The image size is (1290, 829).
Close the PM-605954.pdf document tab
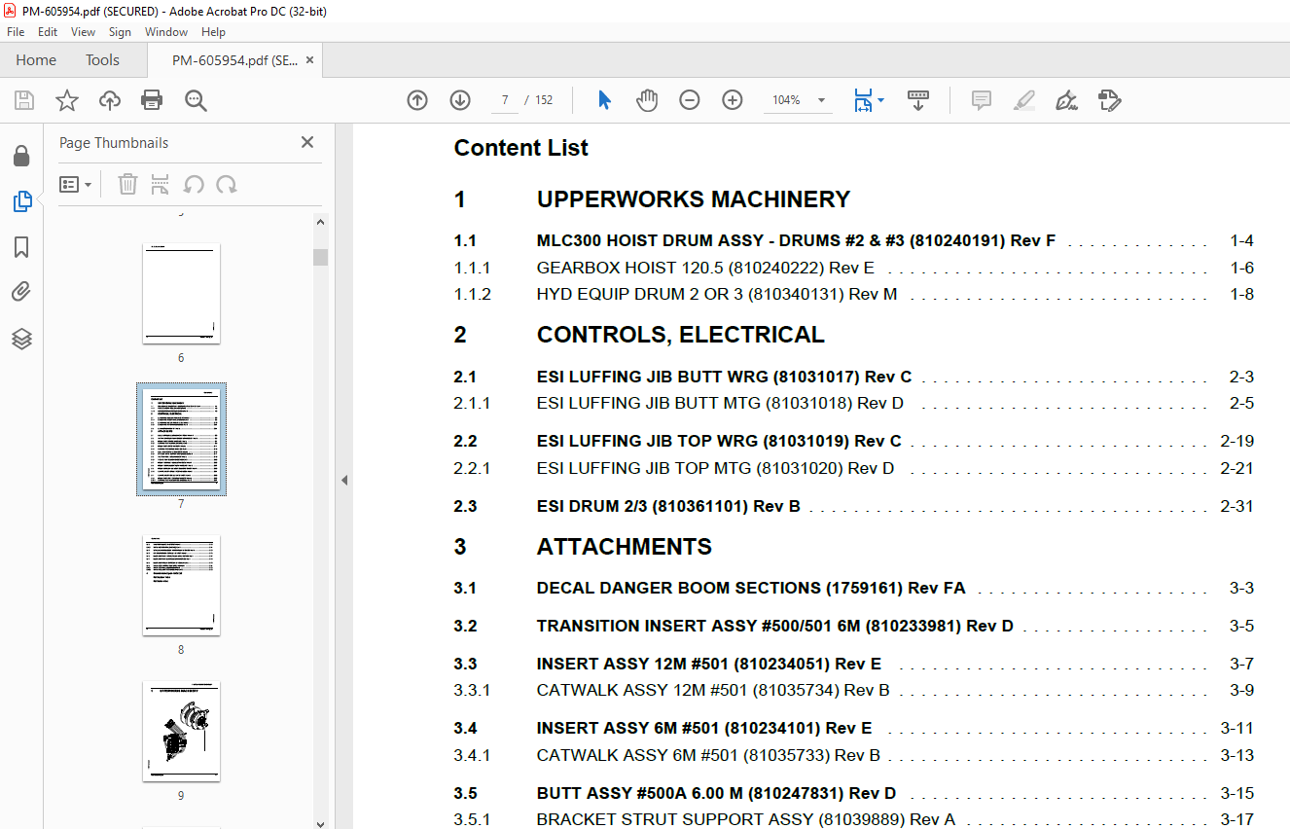[309, 60]
